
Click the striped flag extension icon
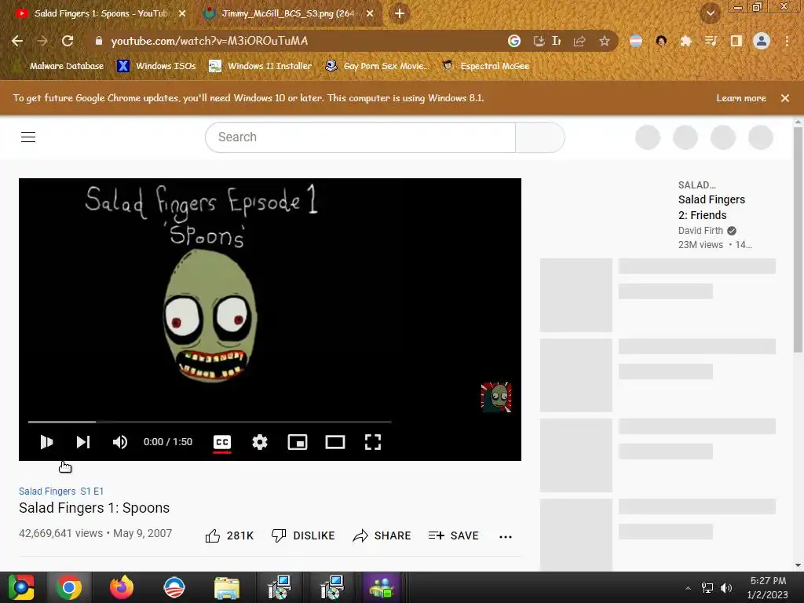(635, 41)
